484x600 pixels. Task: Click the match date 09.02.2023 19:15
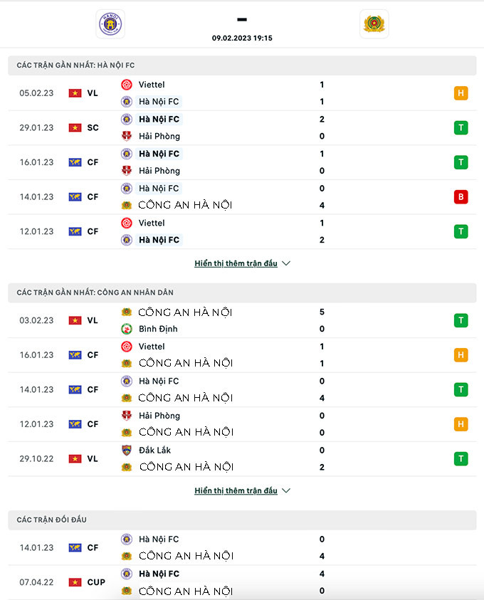point(242,38)
